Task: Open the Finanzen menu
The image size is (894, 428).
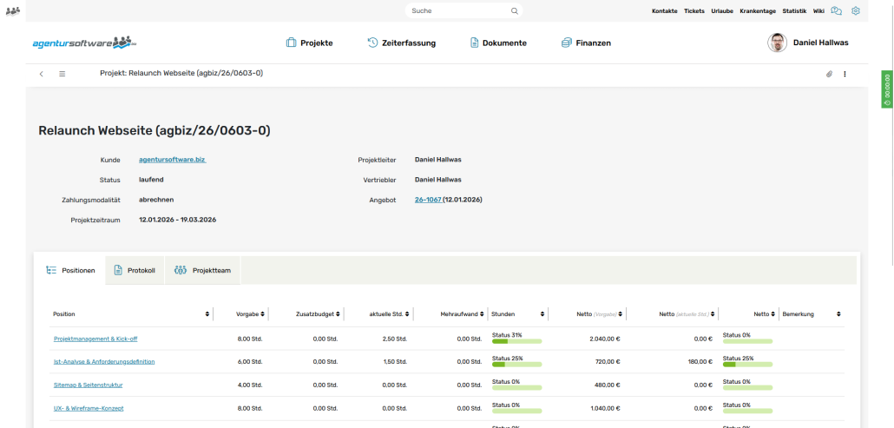Action: tap(586, 43)
